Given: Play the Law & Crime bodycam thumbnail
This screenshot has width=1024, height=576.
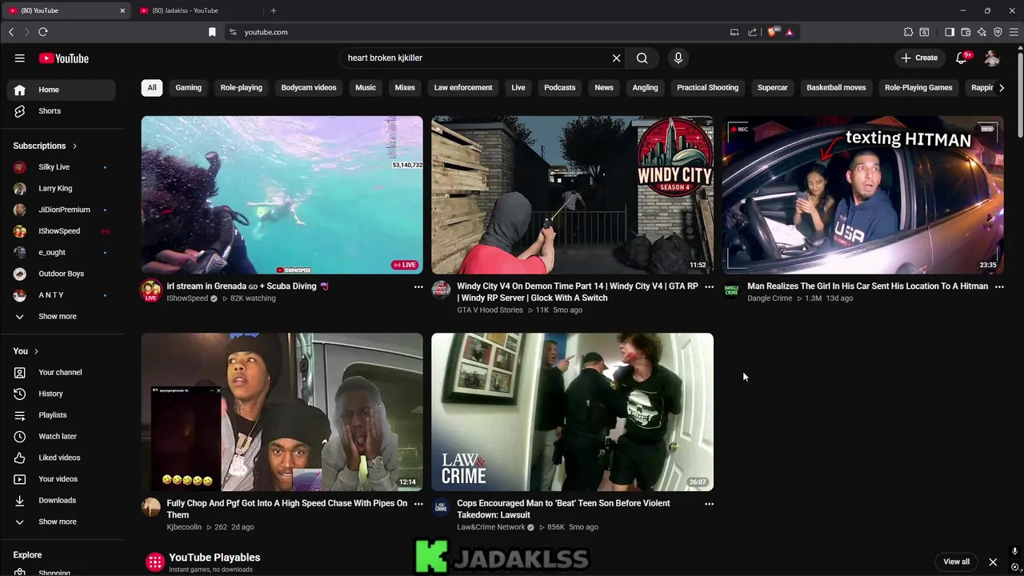Looking at the screenshot, I should click(x=573, y=412).
